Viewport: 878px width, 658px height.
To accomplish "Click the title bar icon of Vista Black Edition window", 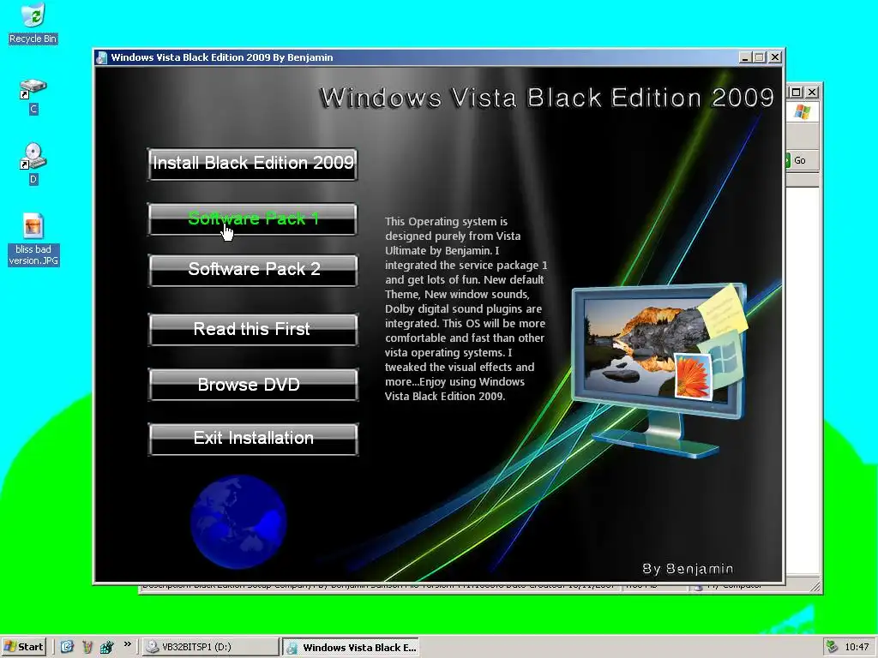I will 102,57.
